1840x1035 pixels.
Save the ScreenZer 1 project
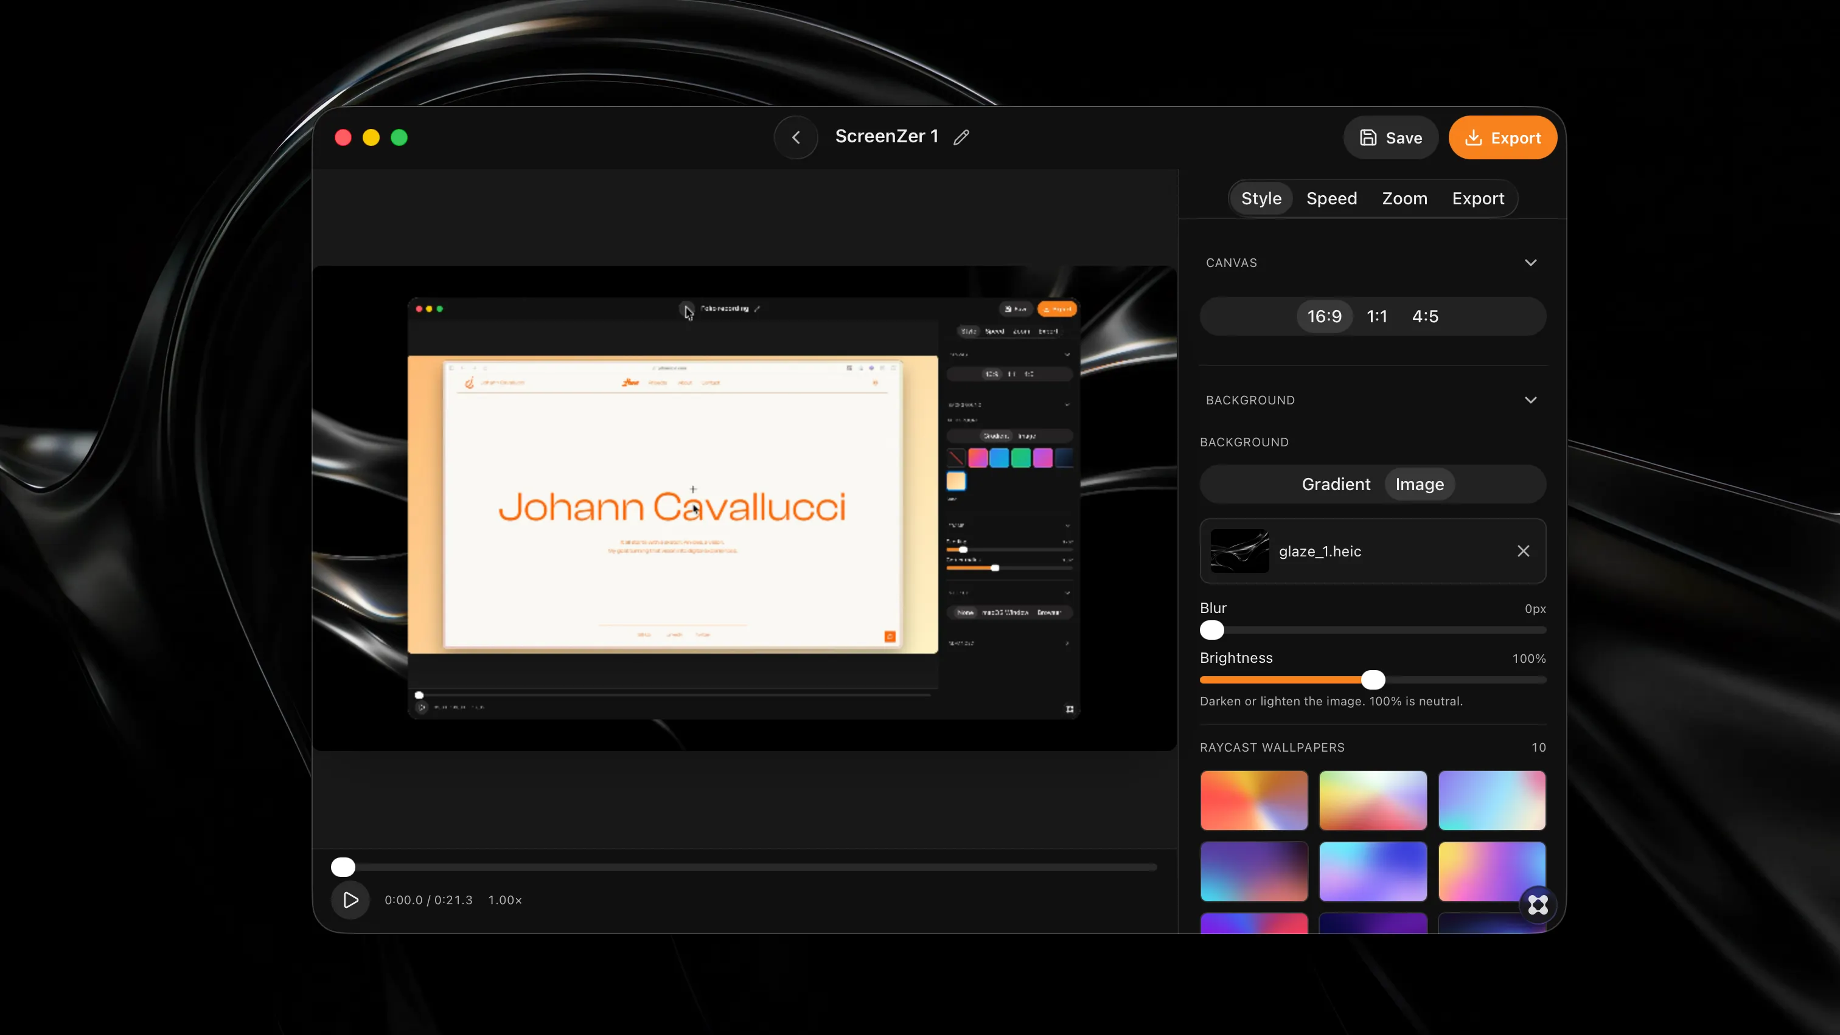(x=1390, y=137)
